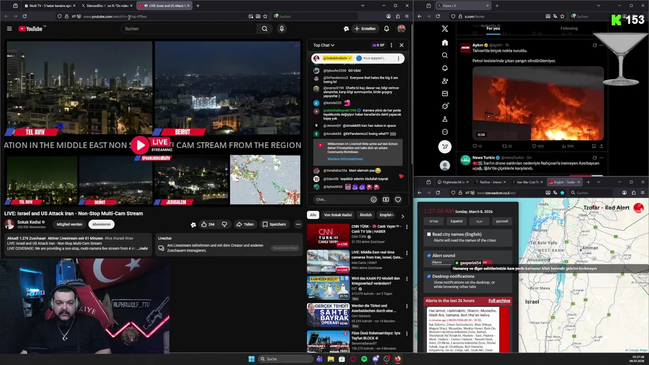The height and width of the screenshot is (365, 649).
Task: Select the Alle filter chip
Action: [x=313, y=215]
